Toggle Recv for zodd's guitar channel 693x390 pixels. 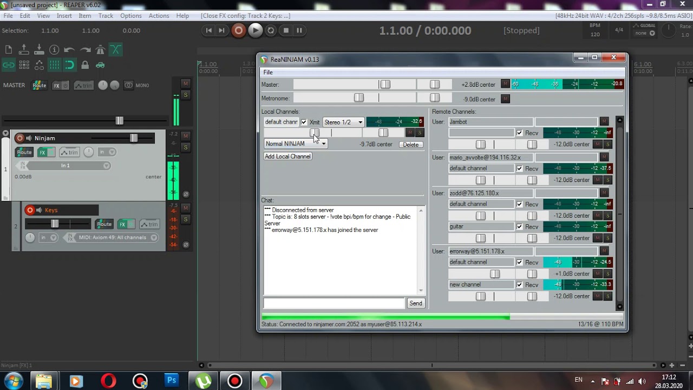(520, 226)
